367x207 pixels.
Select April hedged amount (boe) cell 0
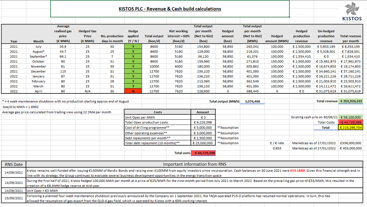pyautogui.click(x=228, y=91)
